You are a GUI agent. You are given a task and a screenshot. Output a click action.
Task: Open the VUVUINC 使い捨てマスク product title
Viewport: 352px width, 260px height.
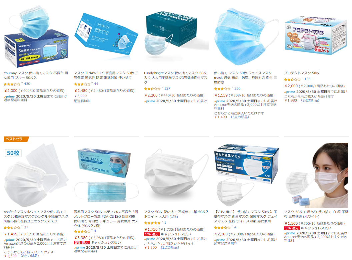coord(246,216)
